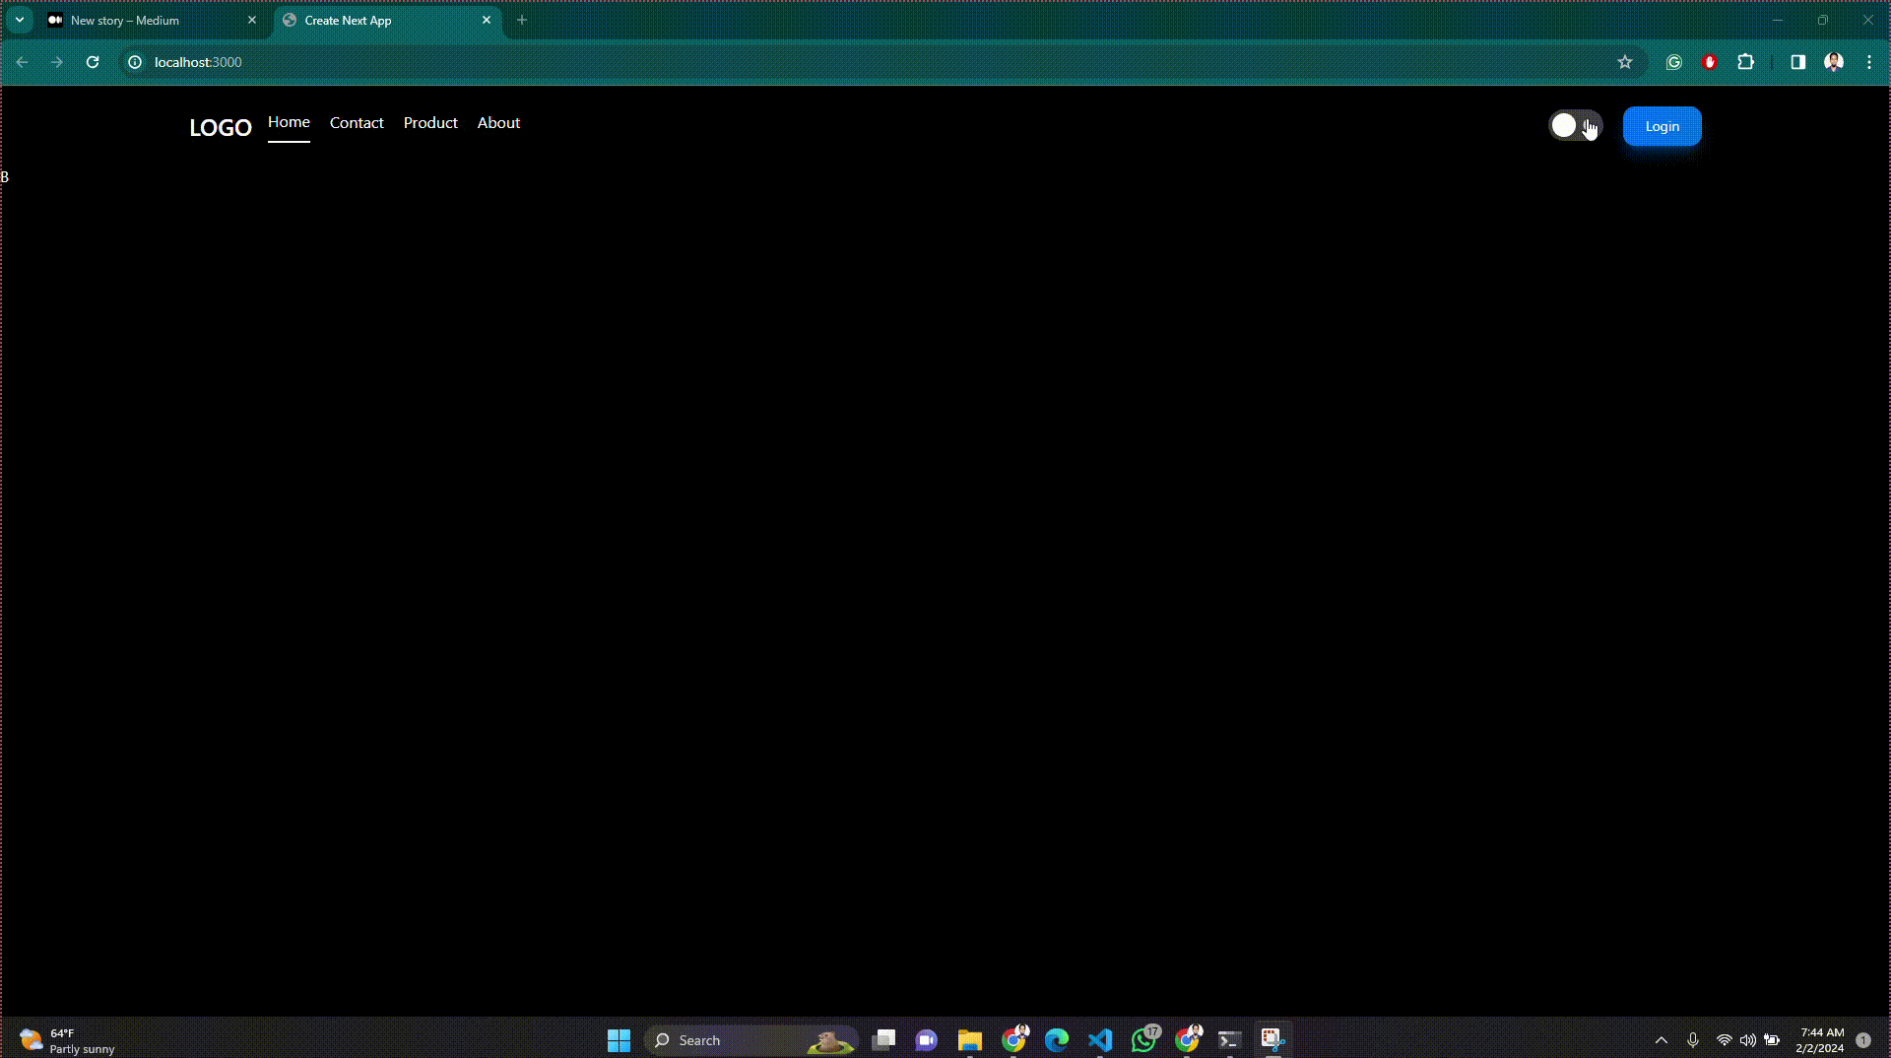The image size is (1891, 1058).
Task: Check battery status icon
Action: [x=1772, y=1040]
